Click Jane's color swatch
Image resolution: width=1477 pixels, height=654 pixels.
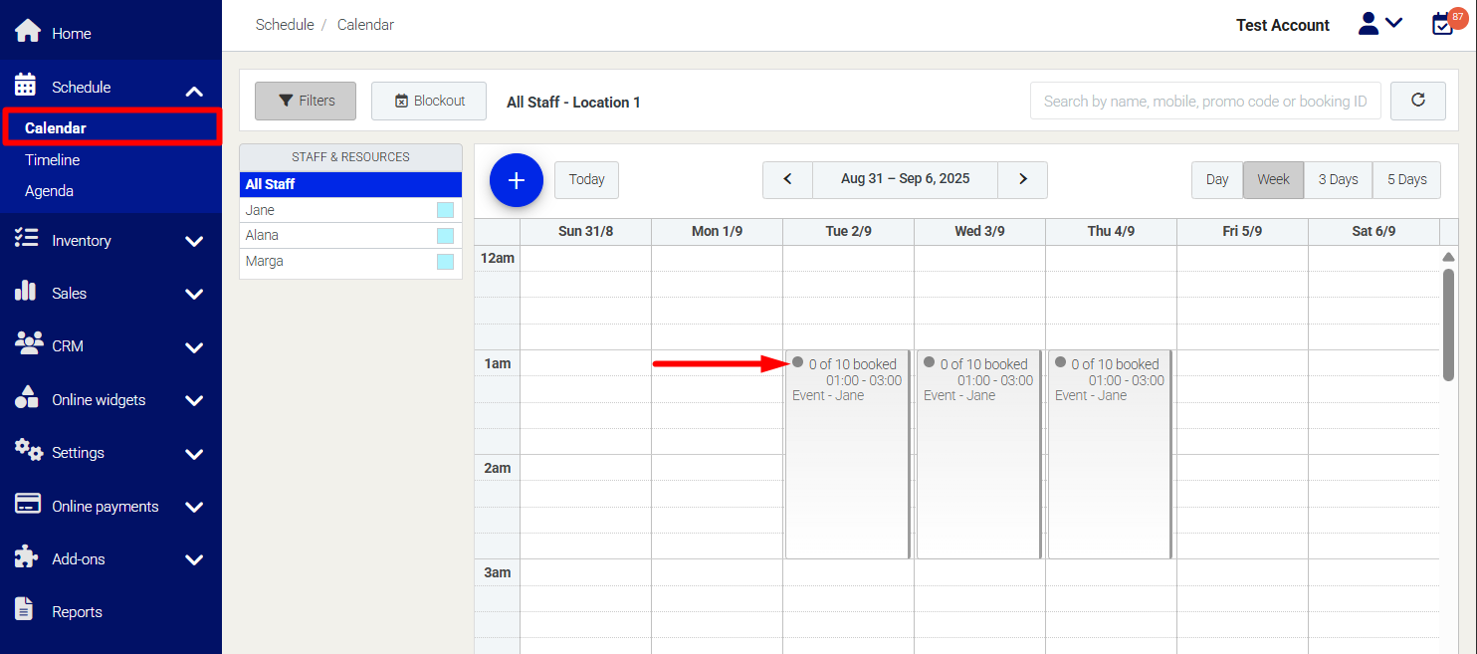445,210
